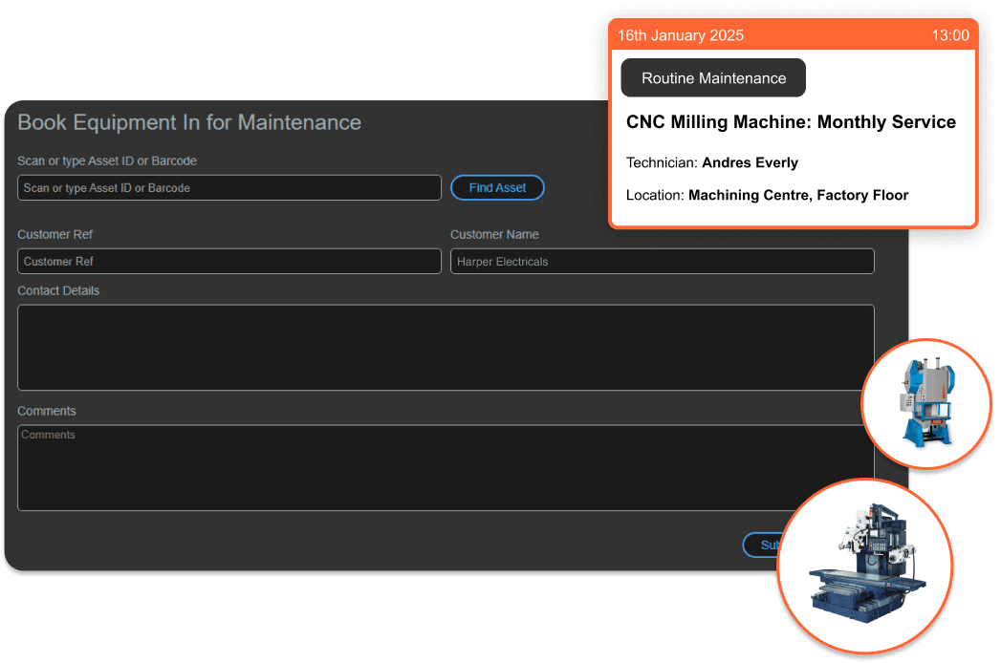Click inside the Comments text area
The width and height of the screenshot is (1001, 663).
coord(446,468)
